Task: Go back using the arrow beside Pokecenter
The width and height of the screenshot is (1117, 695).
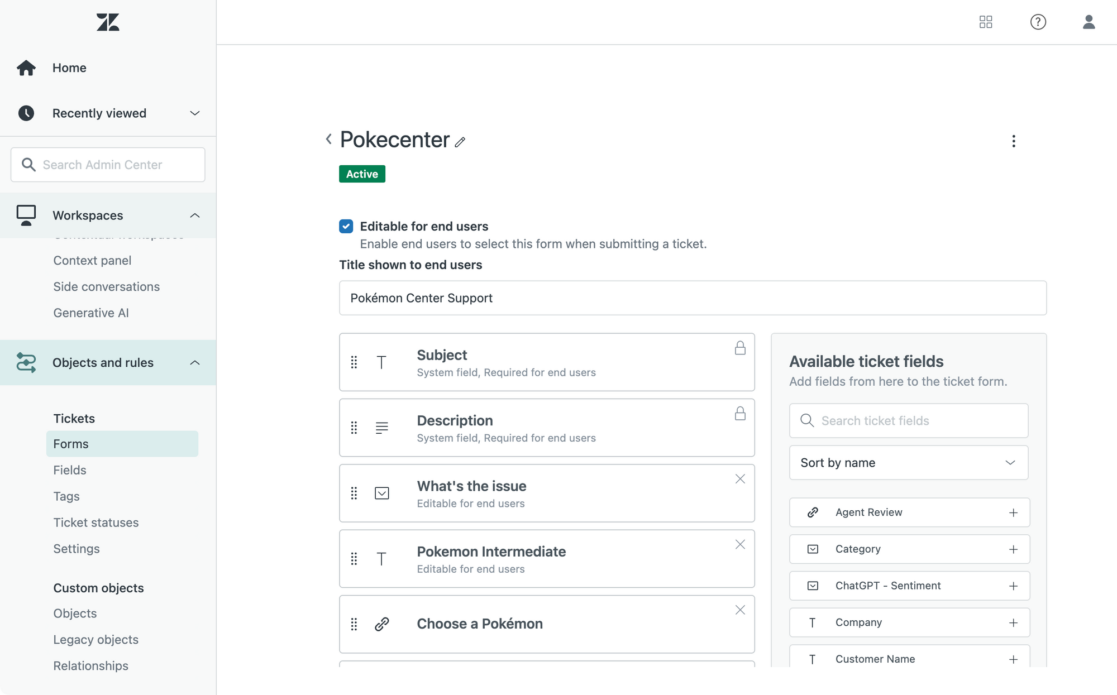Action: pyautogui.click(x=328, y=139)
